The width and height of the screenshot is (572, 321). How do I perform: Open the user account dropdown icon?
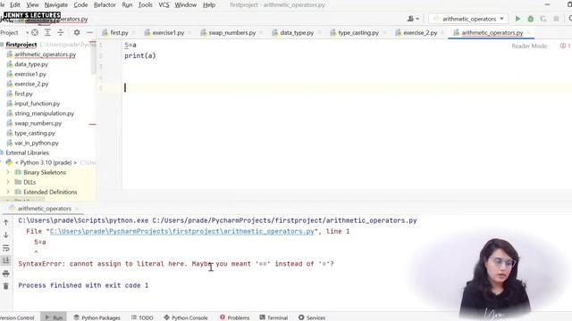click(413, 19)
